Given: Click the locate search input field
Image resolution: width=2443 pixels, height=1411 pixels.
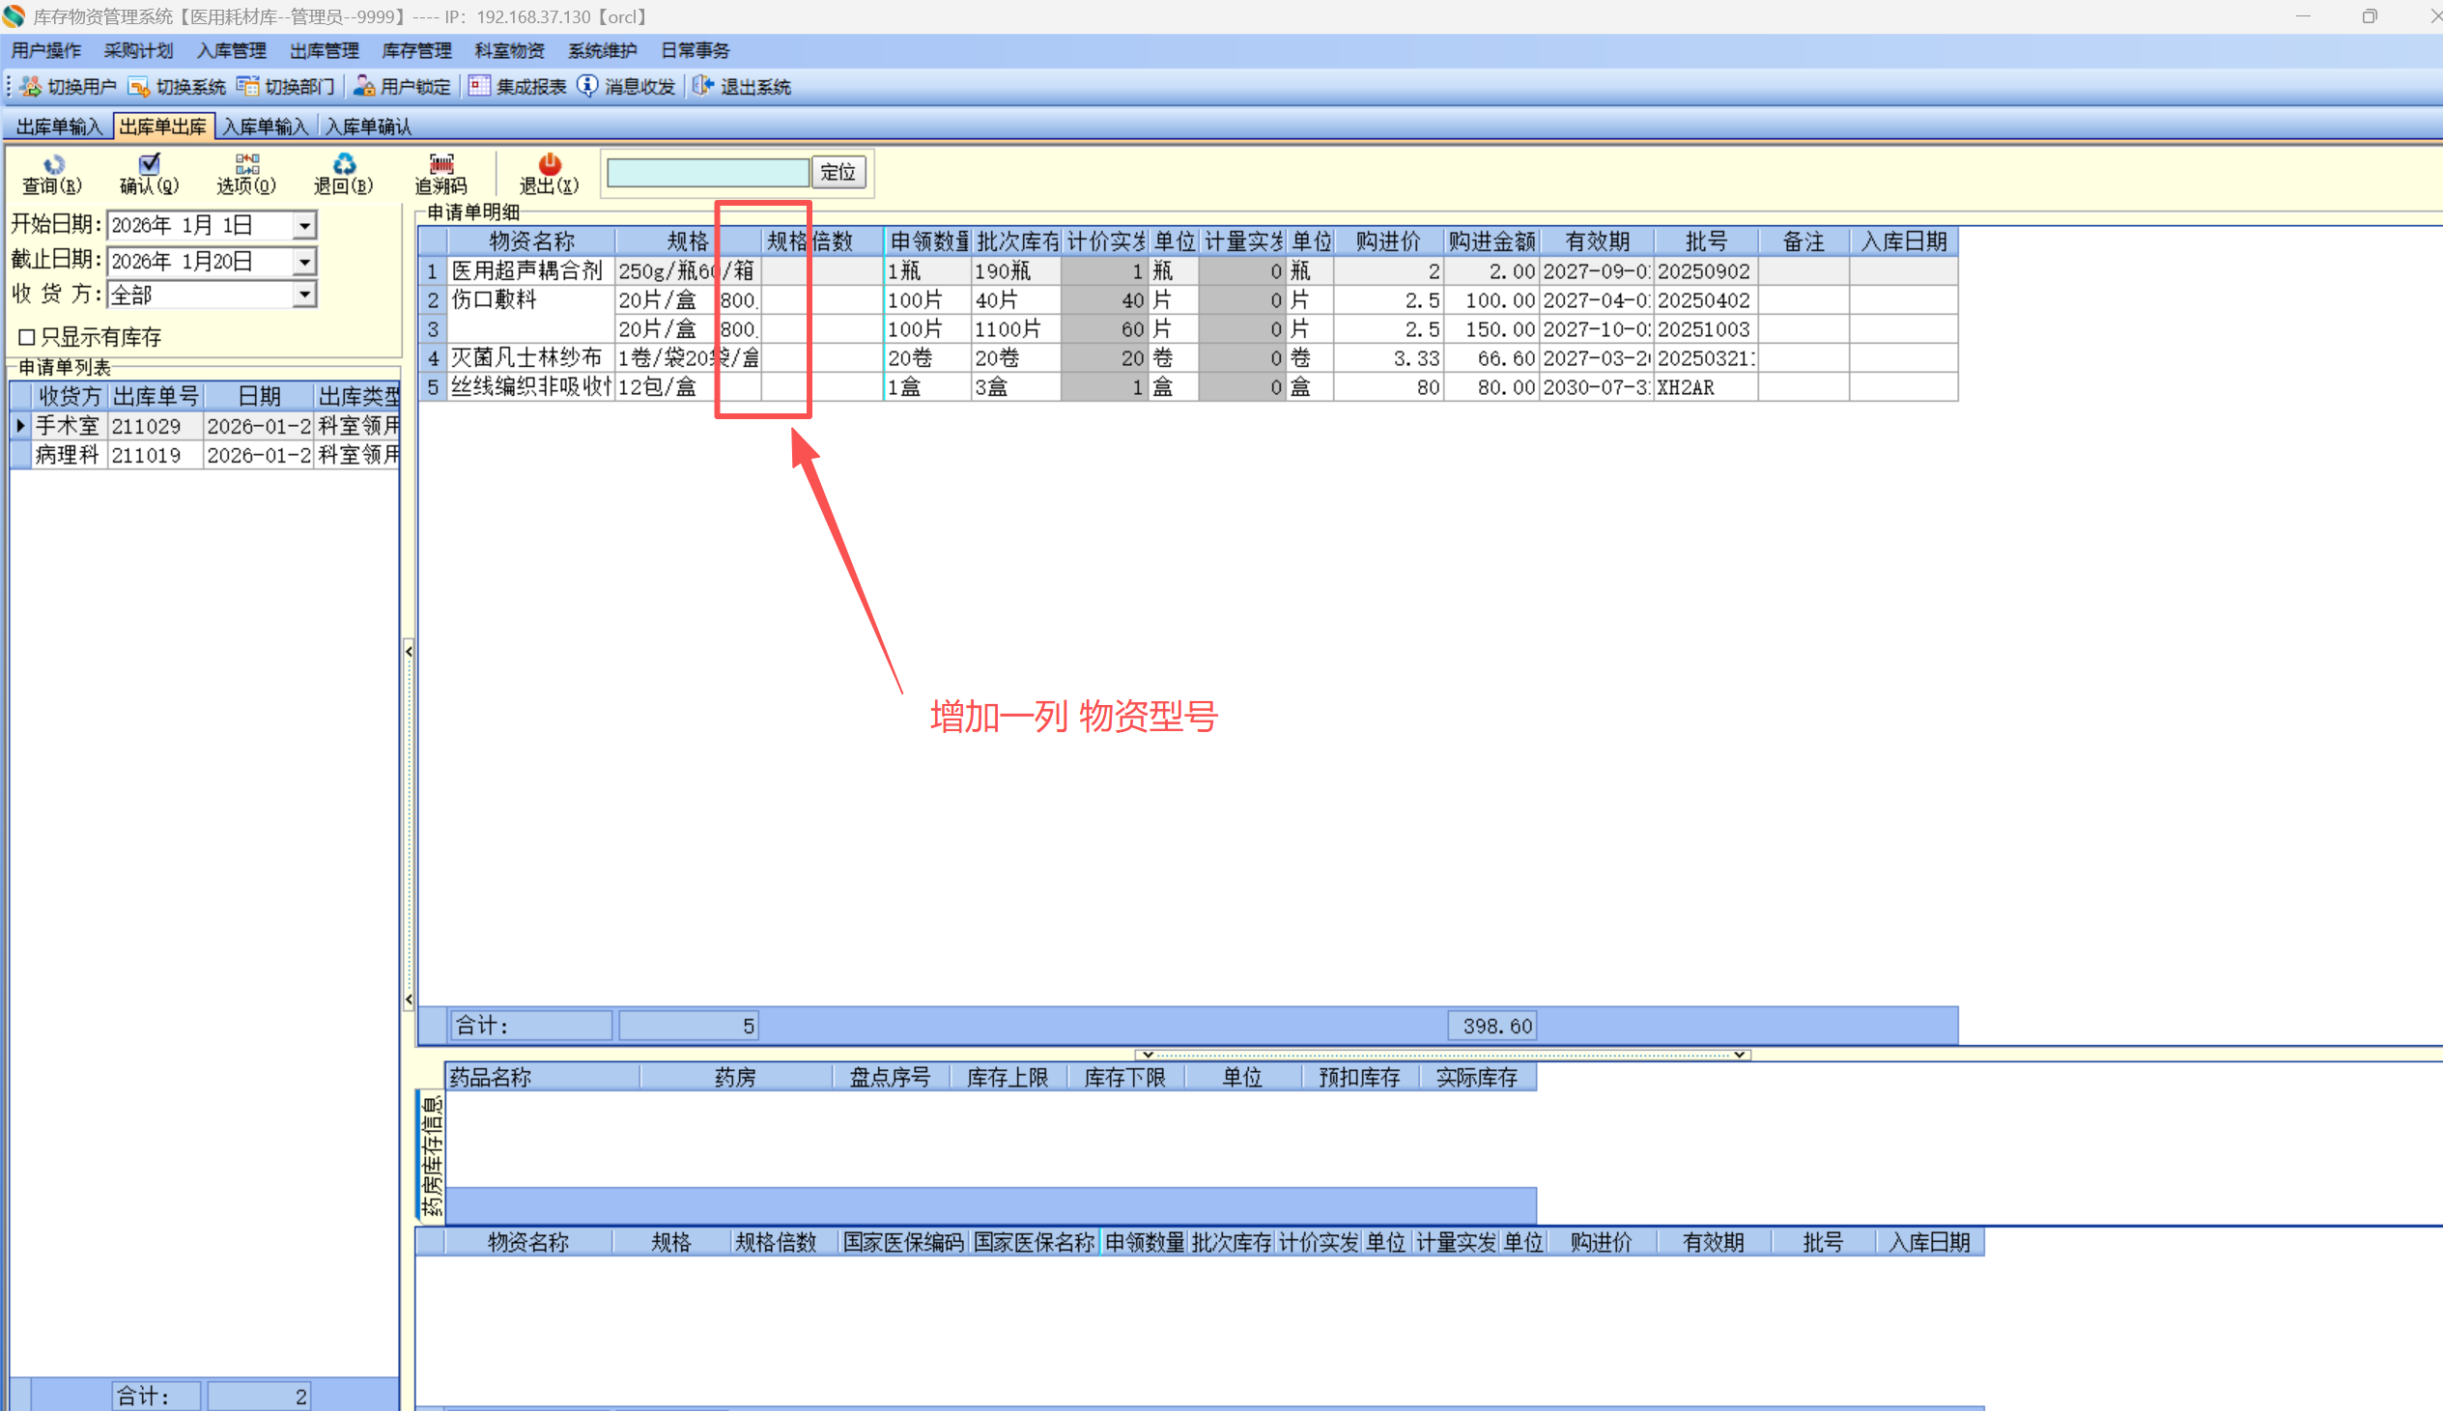Looking at the screenshot, I should [x=707, y=173].
